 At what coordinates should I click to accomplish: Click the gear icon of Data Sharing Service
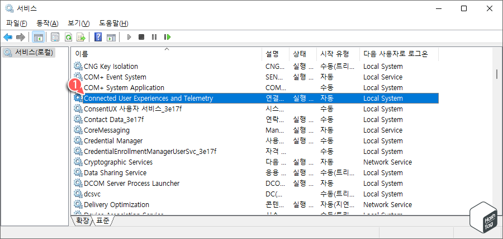(x=78, y=172)
